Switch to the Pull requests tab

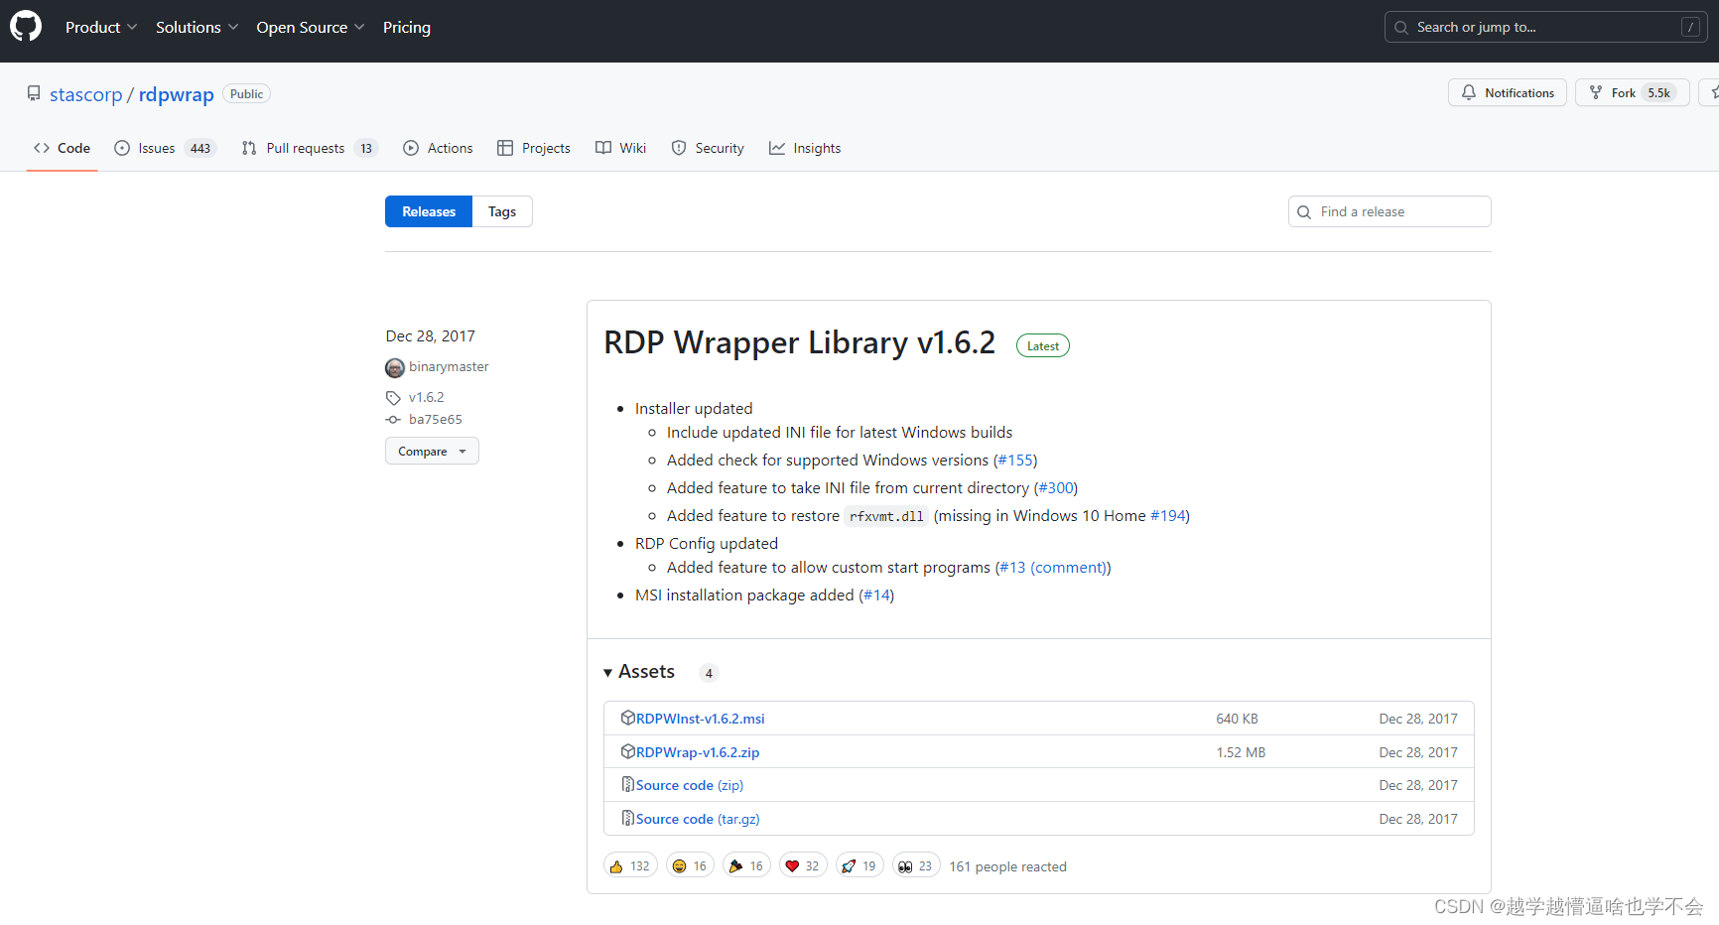click(310, 148)
